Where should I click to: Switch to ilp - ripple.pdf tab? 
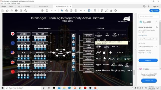pos(44,6)
